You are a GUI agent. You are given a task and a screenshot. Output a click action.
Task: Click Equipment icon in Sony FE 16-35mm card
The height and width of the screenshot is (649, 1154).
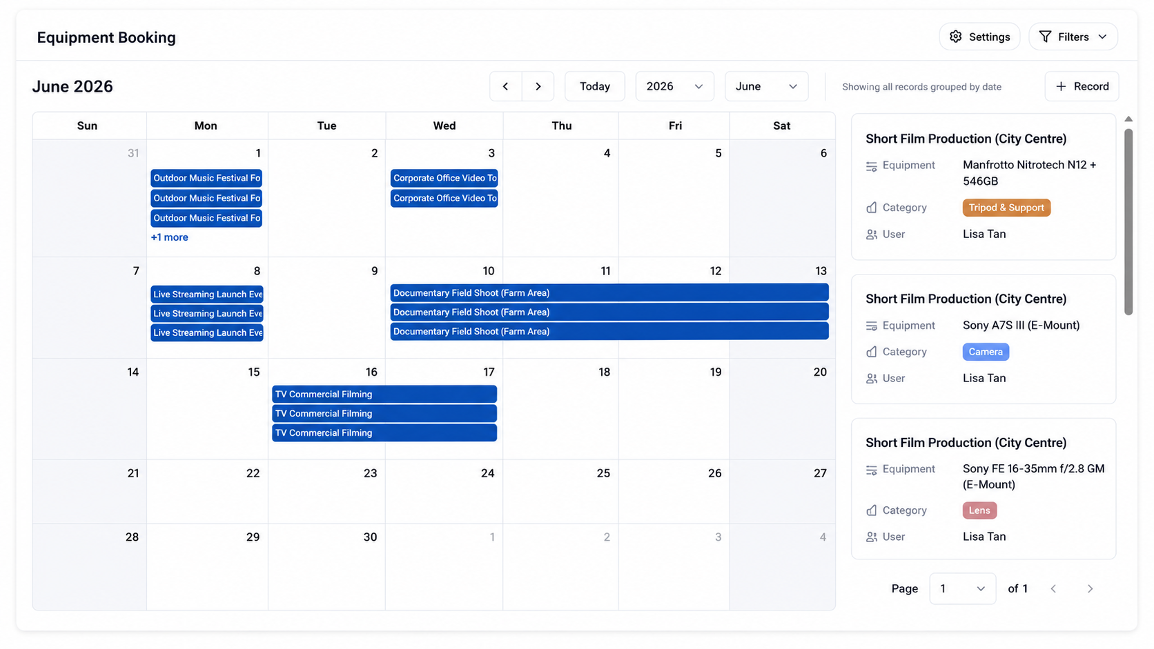click(872, 470)
